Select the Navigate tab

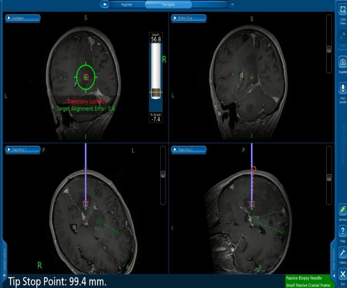pos(168,5)
